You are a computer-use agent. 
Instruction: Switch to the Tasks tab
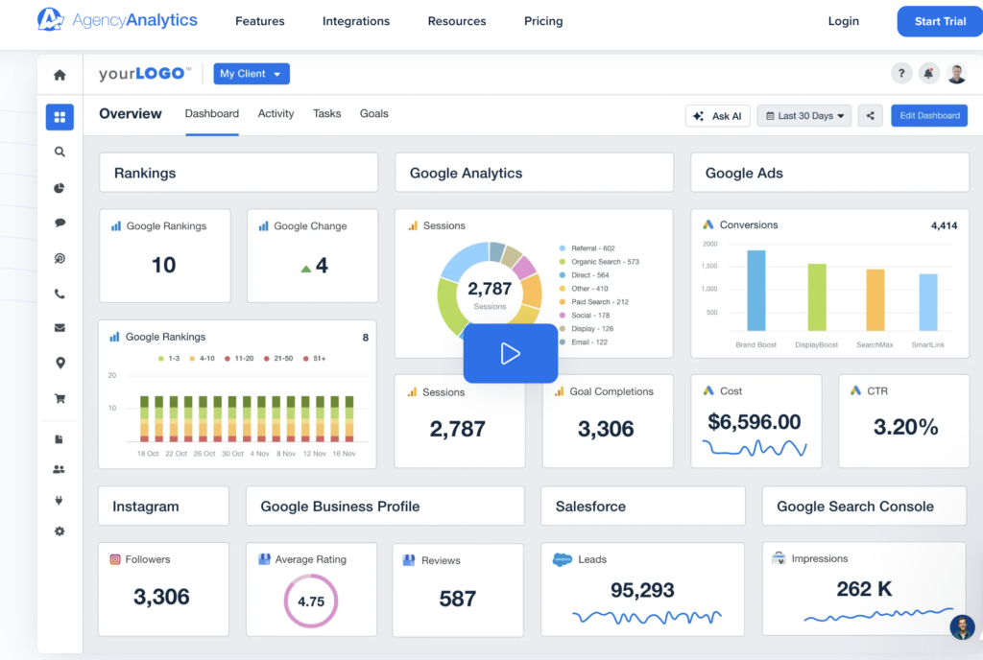[x=326, y=114]
